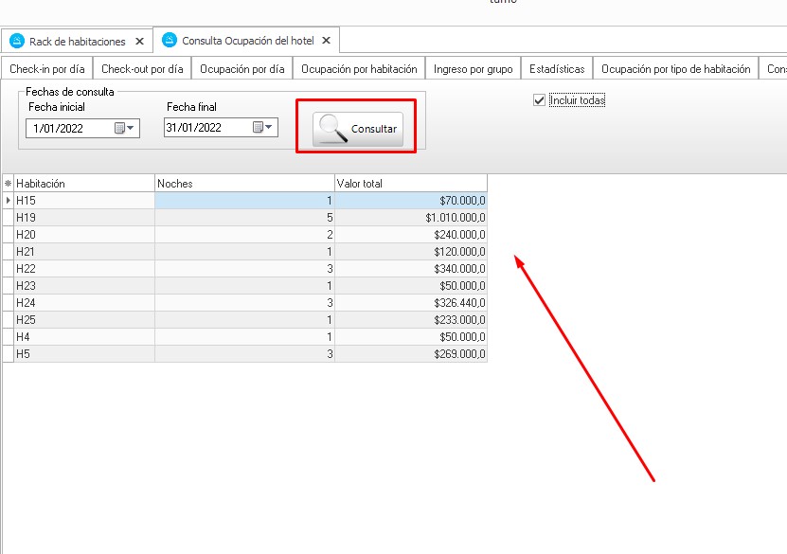The image size is (787, 554).
Task: Click the magnifying glass on Consultar
Action: click(333, 128)
